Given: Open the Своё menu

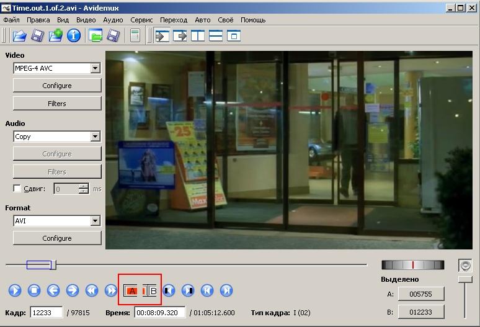Looking at the screenshot, I should coord(226,20).
